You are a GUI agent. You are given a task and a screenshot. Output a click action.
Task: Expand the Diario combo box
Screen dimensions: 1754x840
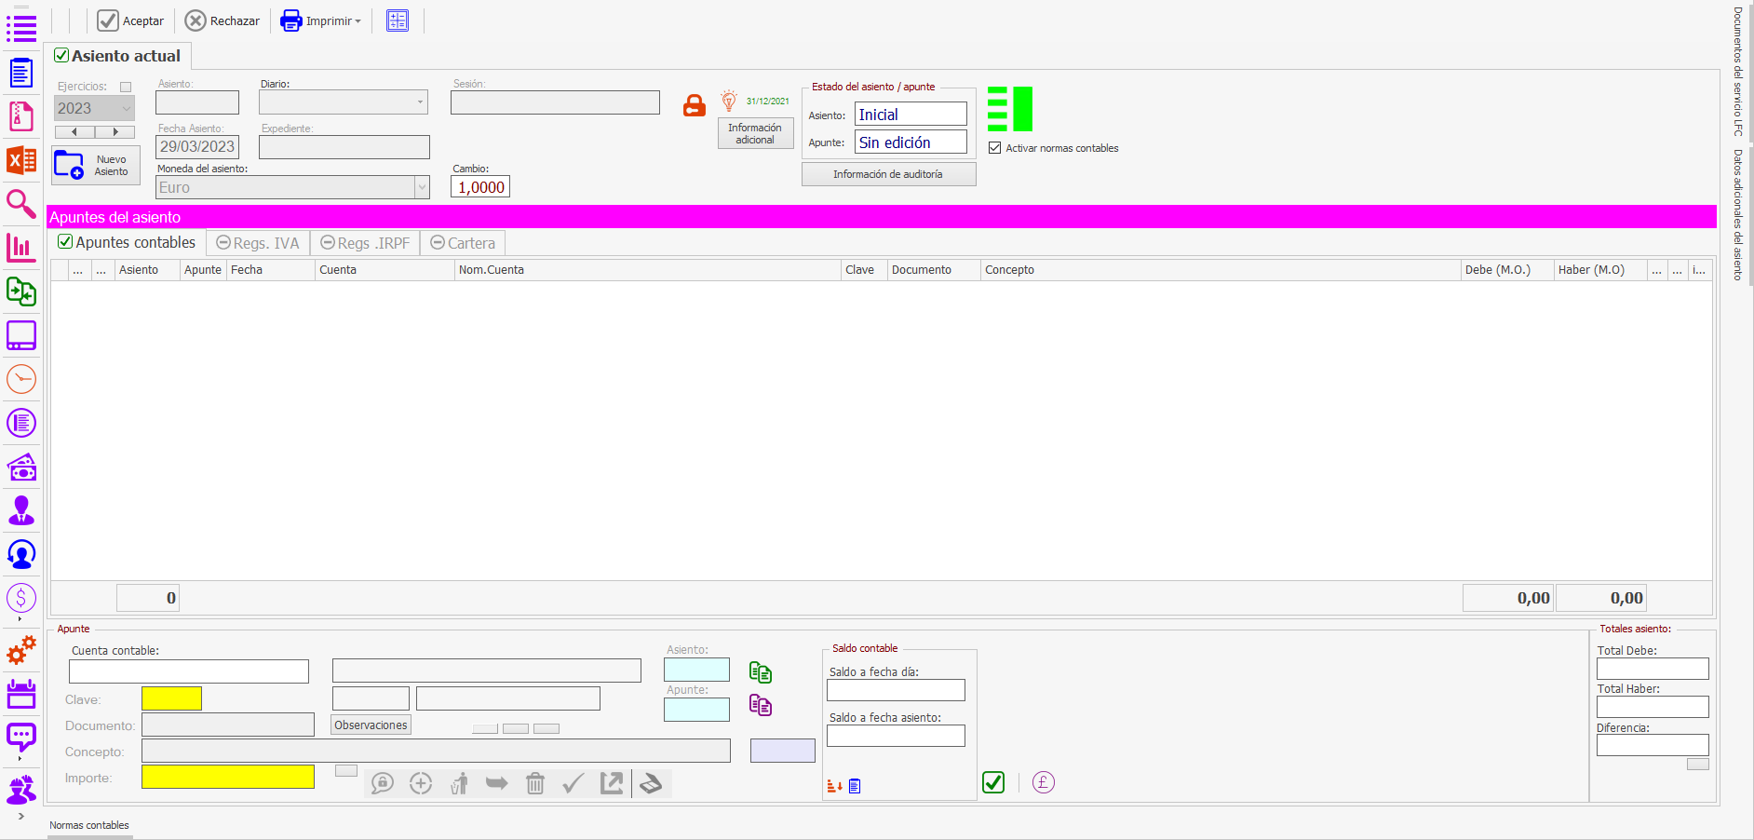[x=420, y=102]
